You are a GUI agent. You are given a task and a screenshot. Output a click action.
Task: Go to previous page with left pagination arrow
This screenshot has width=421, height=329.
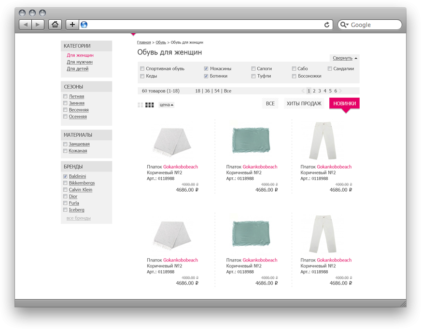pyautogui.click(x=303, y=91)
